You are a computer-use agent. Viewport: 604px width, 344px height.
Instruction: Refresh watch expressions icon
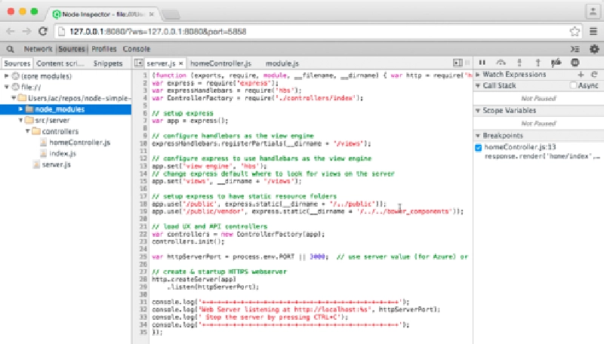(x=594, y=74)
